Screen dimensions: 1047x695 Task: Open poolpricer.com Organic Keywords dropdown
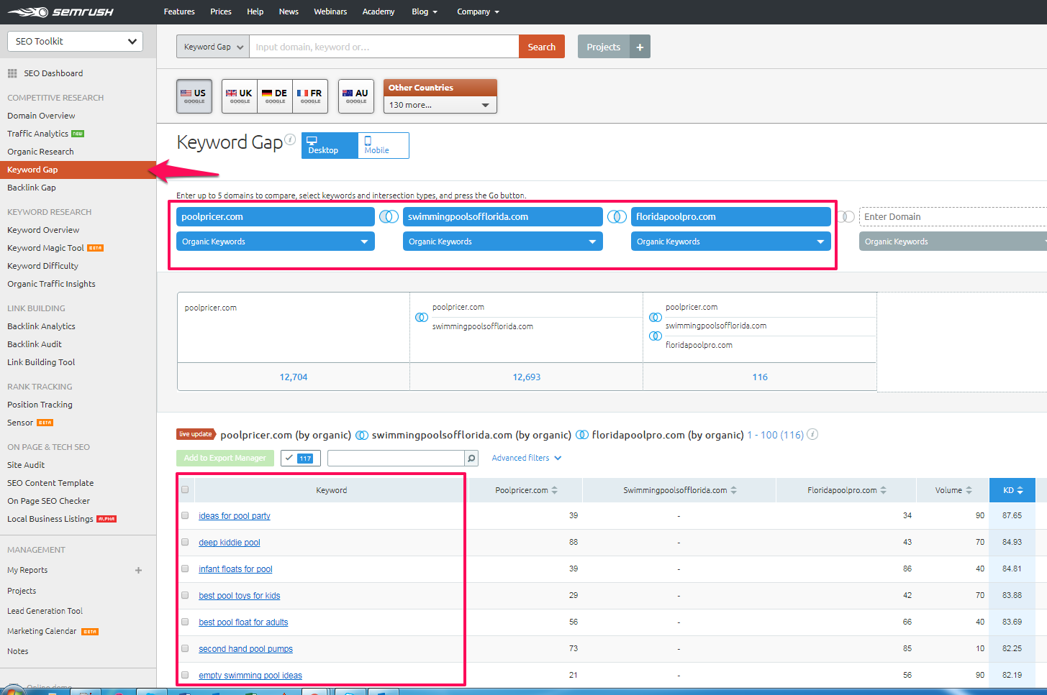275,241
